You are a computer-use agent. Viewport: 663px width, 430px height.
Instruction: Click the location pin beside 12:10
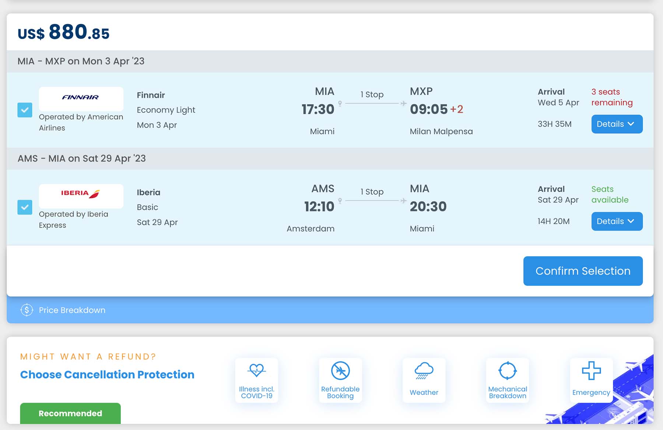pos(340,201)
